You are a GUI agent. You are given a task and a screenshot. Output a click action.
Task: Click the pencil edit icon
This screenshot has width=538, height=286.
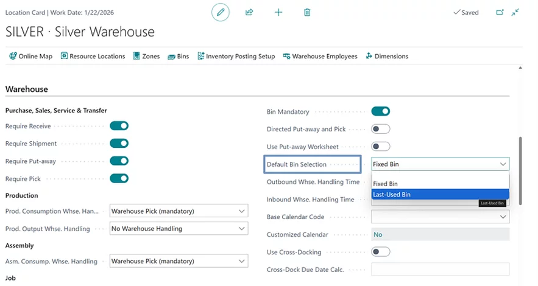point(221,12)
